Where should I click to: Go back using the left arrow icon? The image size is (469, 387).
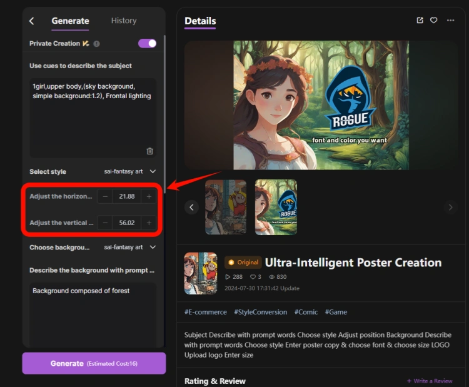(31, 21)
